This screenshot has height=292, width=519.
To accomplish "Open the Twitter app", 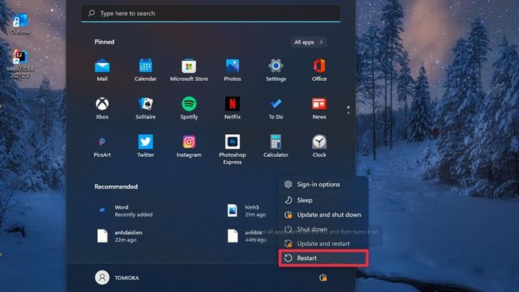I will pos(145,146).
